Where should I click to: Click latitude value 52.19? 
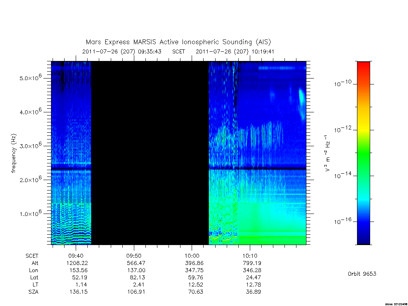80,278
